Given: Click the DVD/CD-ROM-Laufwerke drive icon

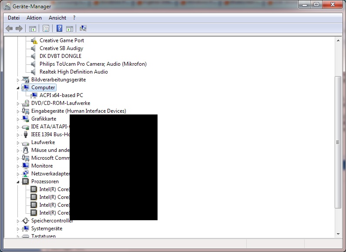Looking at the screenshot, I should coord(26,103).
